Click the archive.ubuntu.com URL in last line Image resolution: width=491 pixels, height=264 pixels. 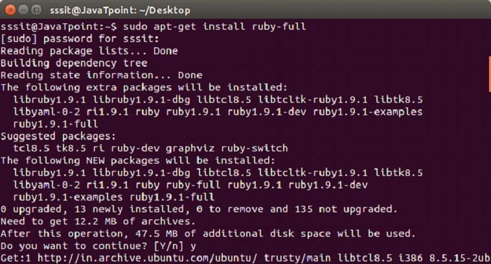click(148, 258)
